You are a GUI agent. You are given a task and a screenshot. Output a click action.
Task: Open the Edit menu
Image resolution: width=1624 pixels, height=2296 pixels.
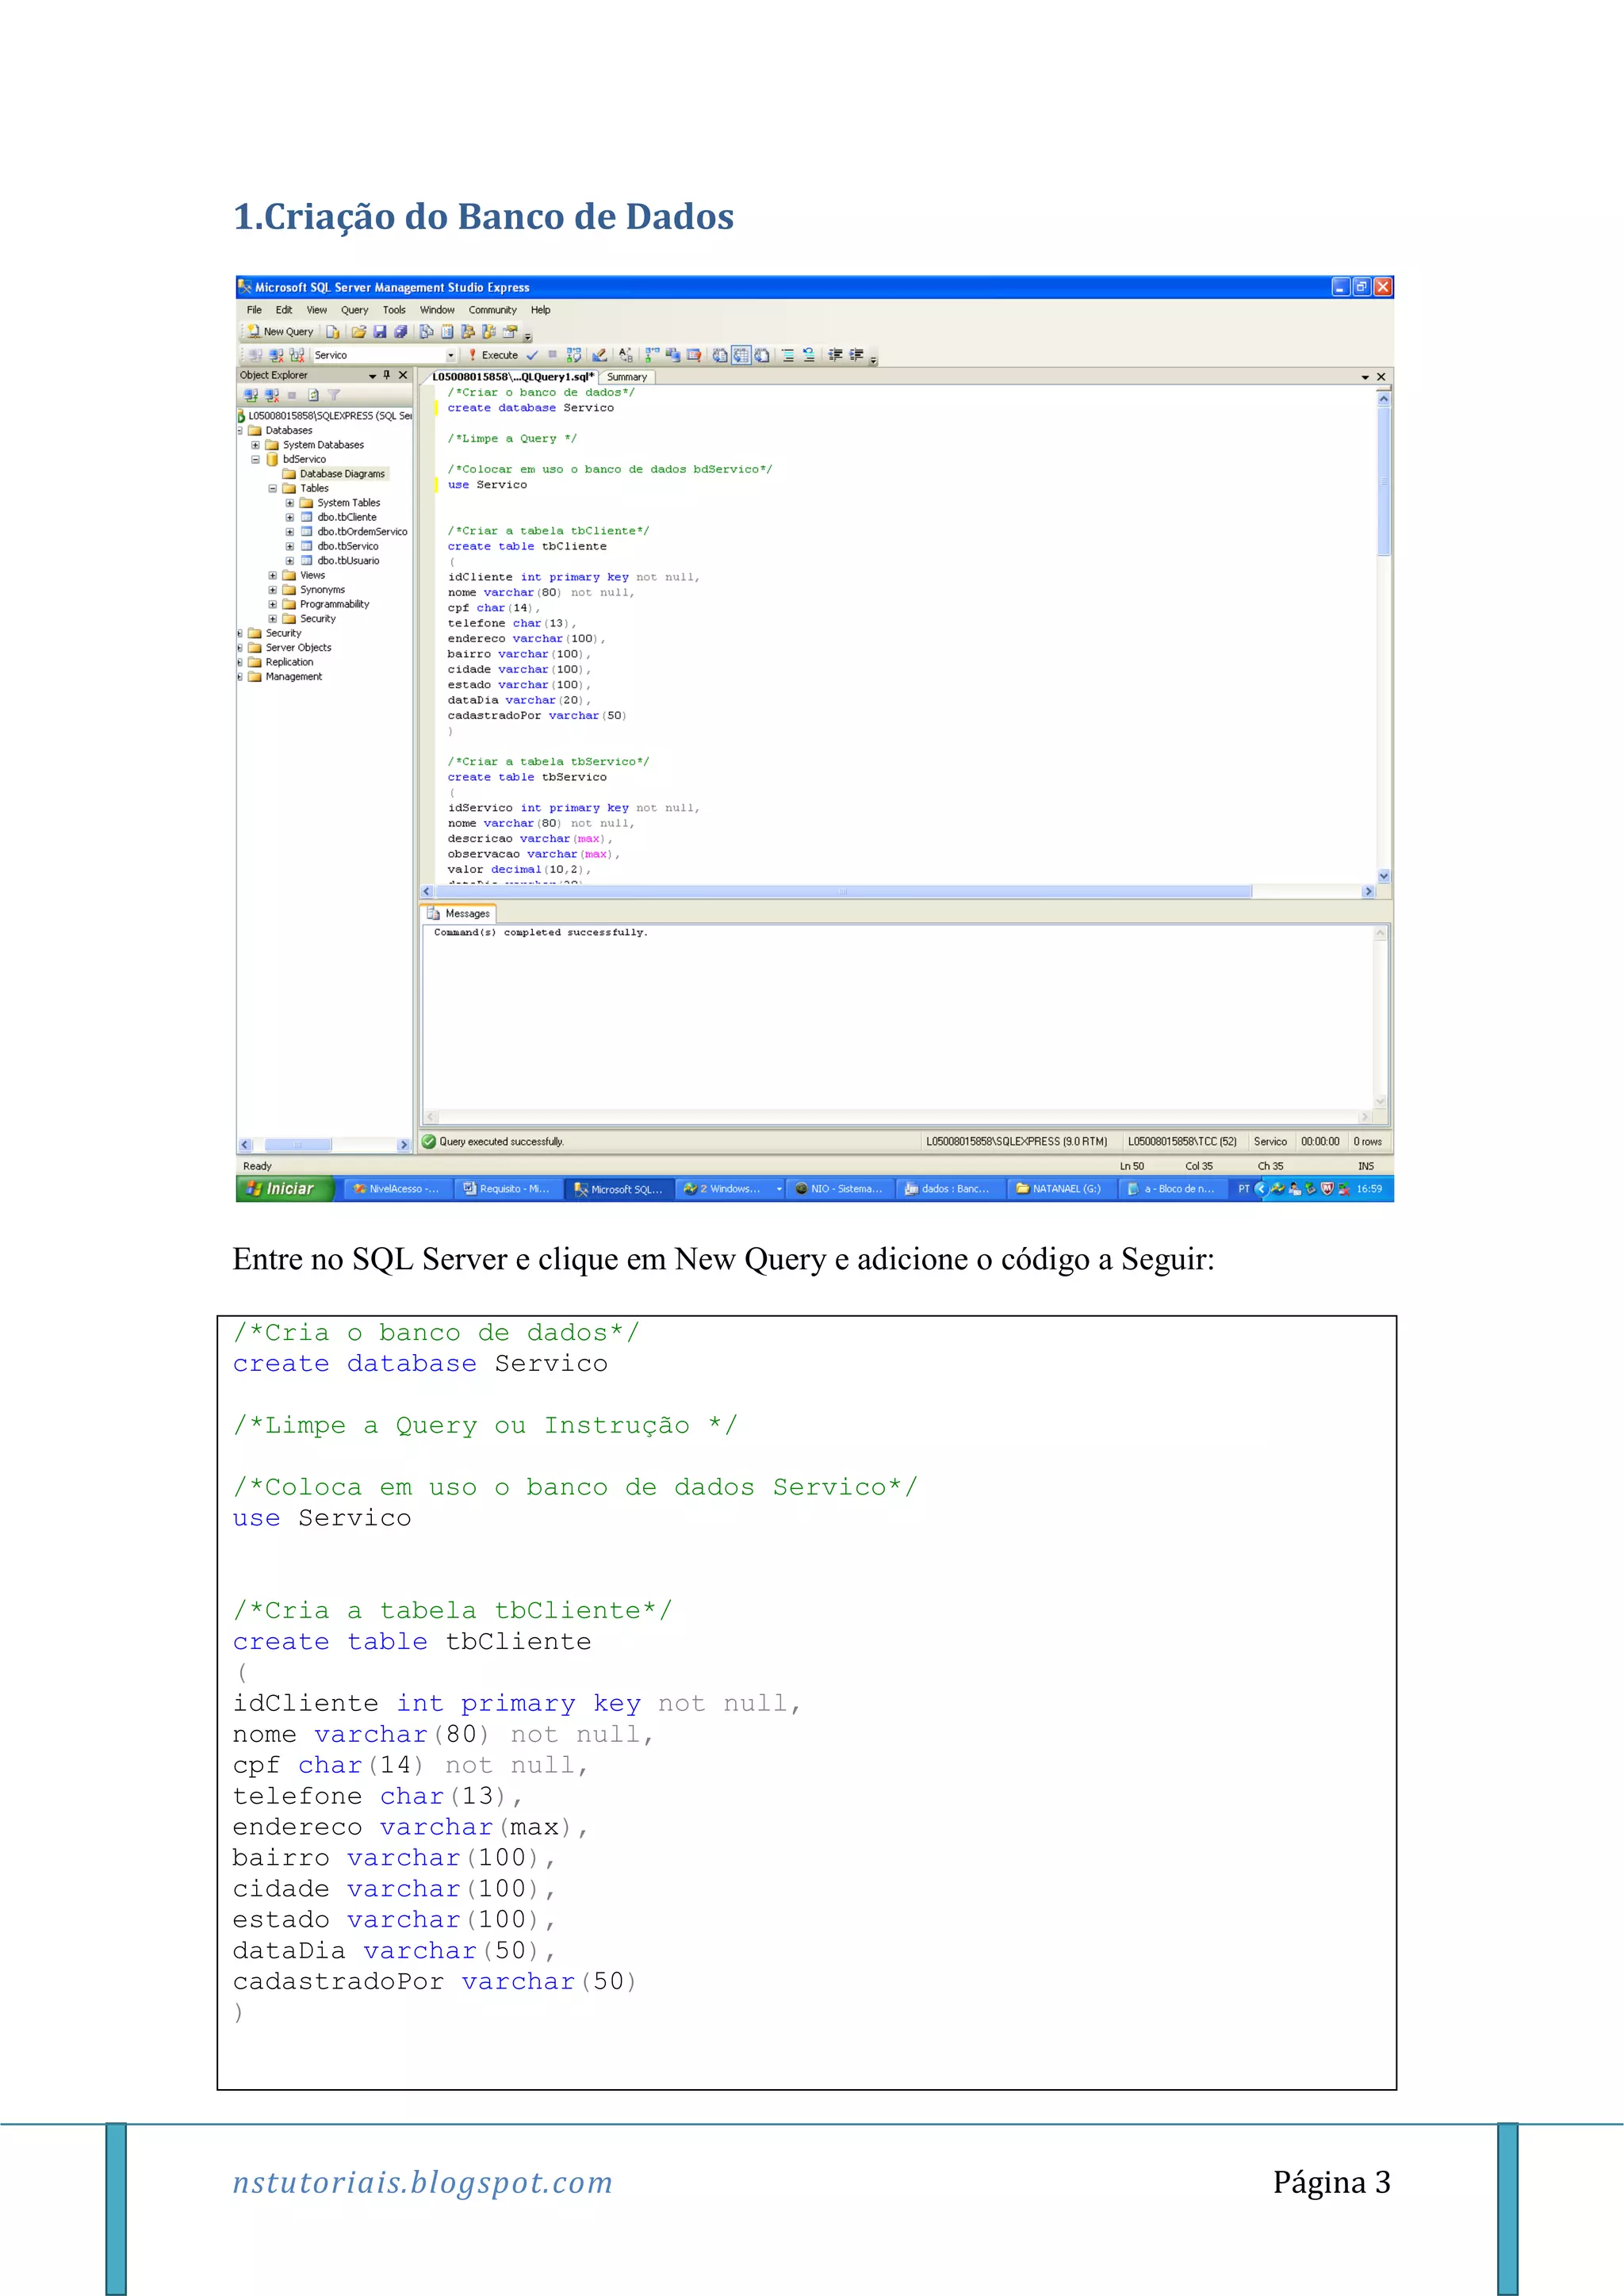284,310
